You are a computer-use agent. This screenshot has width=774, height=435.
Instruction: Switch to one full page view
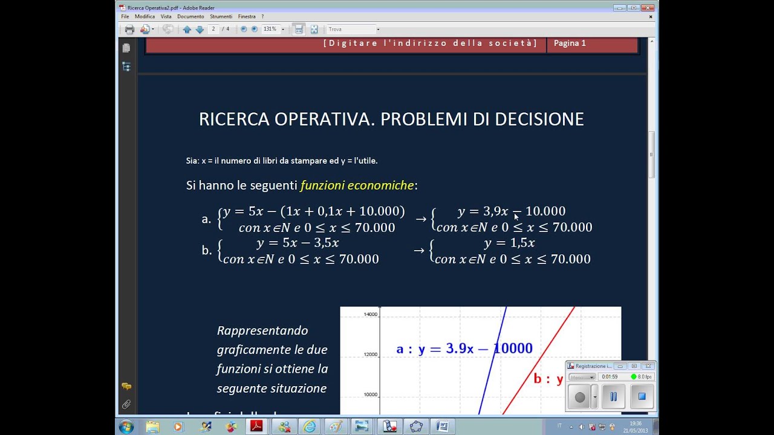[x=314, y=29]
